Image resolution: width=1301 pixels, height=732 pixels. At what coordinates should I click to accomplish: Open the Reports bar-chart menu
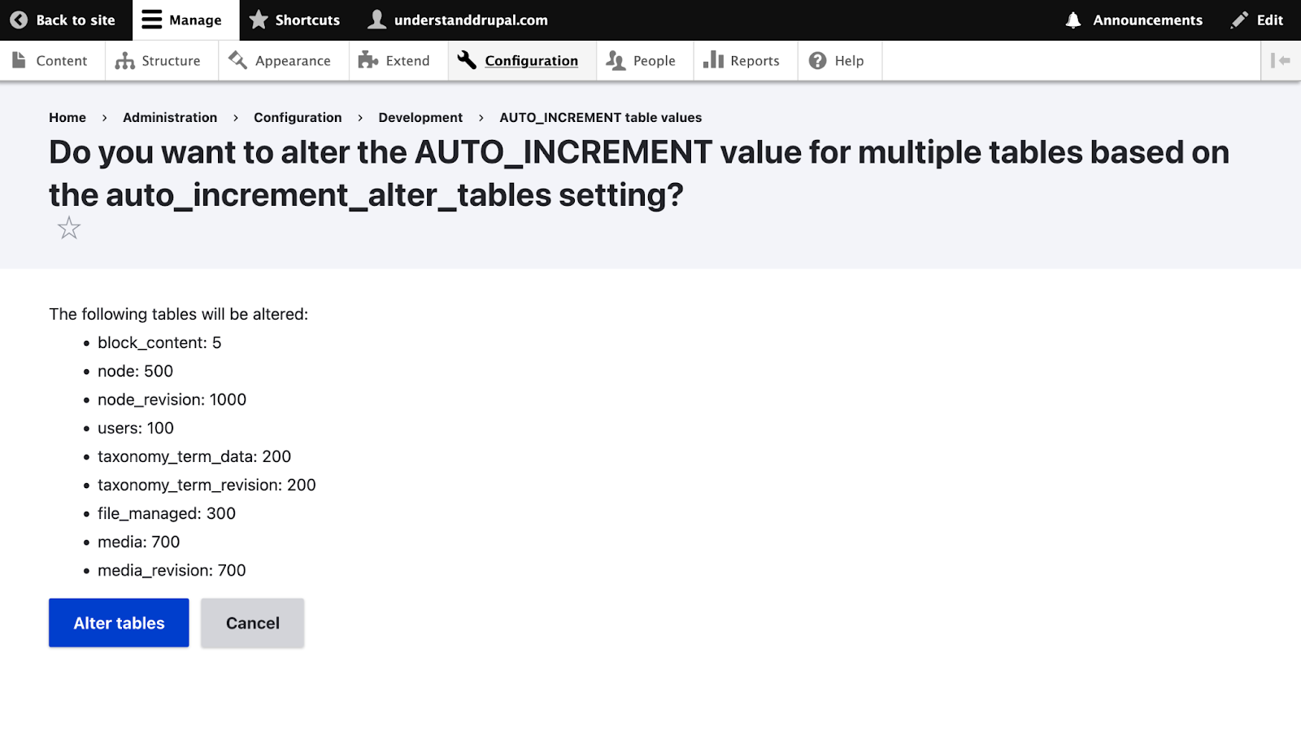pos(744,61)
